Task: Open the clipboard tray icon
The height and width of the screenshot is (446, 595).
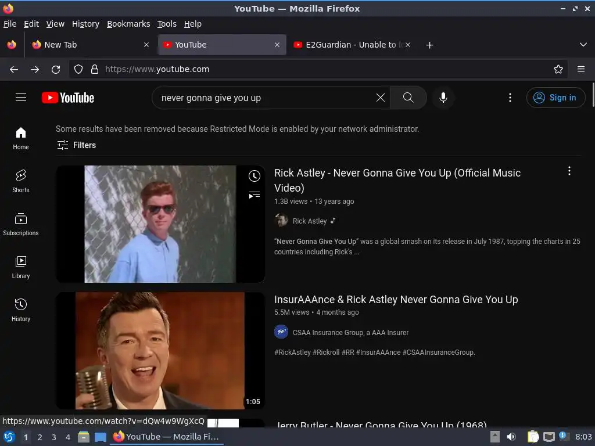Action: 533,437
